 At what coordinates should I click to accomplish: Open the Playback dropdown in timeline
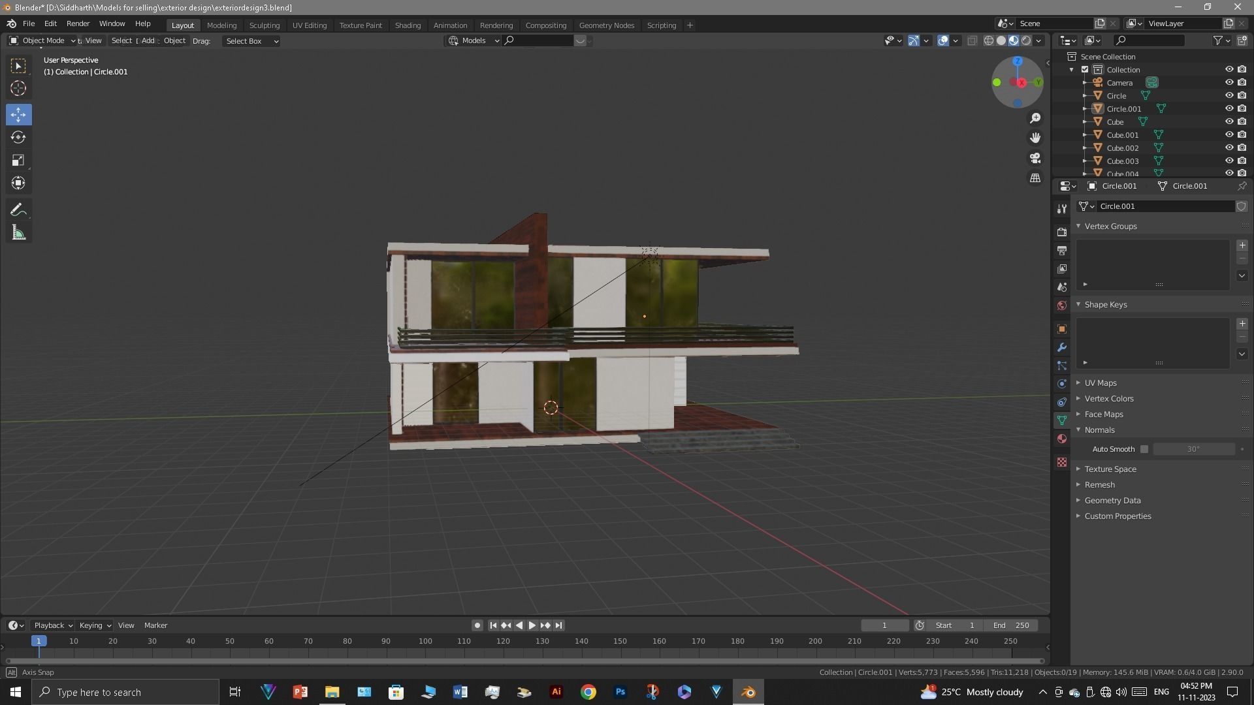(x=52, y=625)
